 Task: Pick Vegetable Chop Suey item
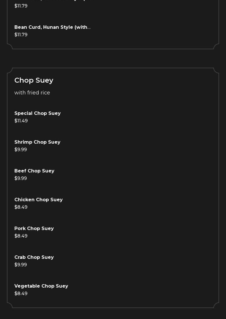[41, 286]
